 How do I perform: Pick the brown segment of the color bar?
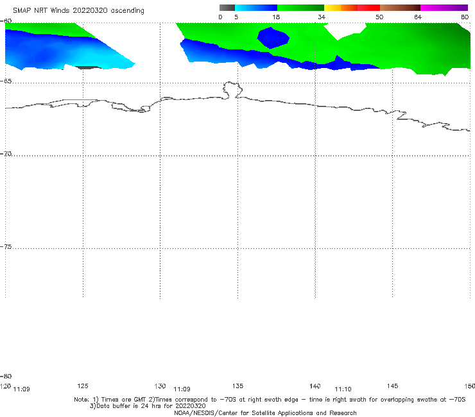pyautogui.click(x=400, y=8)
